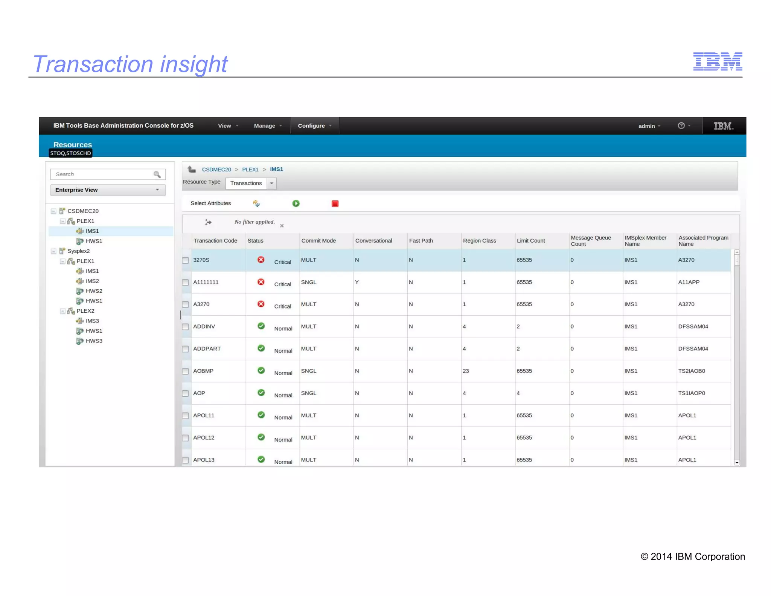Click the normal status icon for ADDPART
The height and width of the screenshot is (596, 771).
coord(261,348)
